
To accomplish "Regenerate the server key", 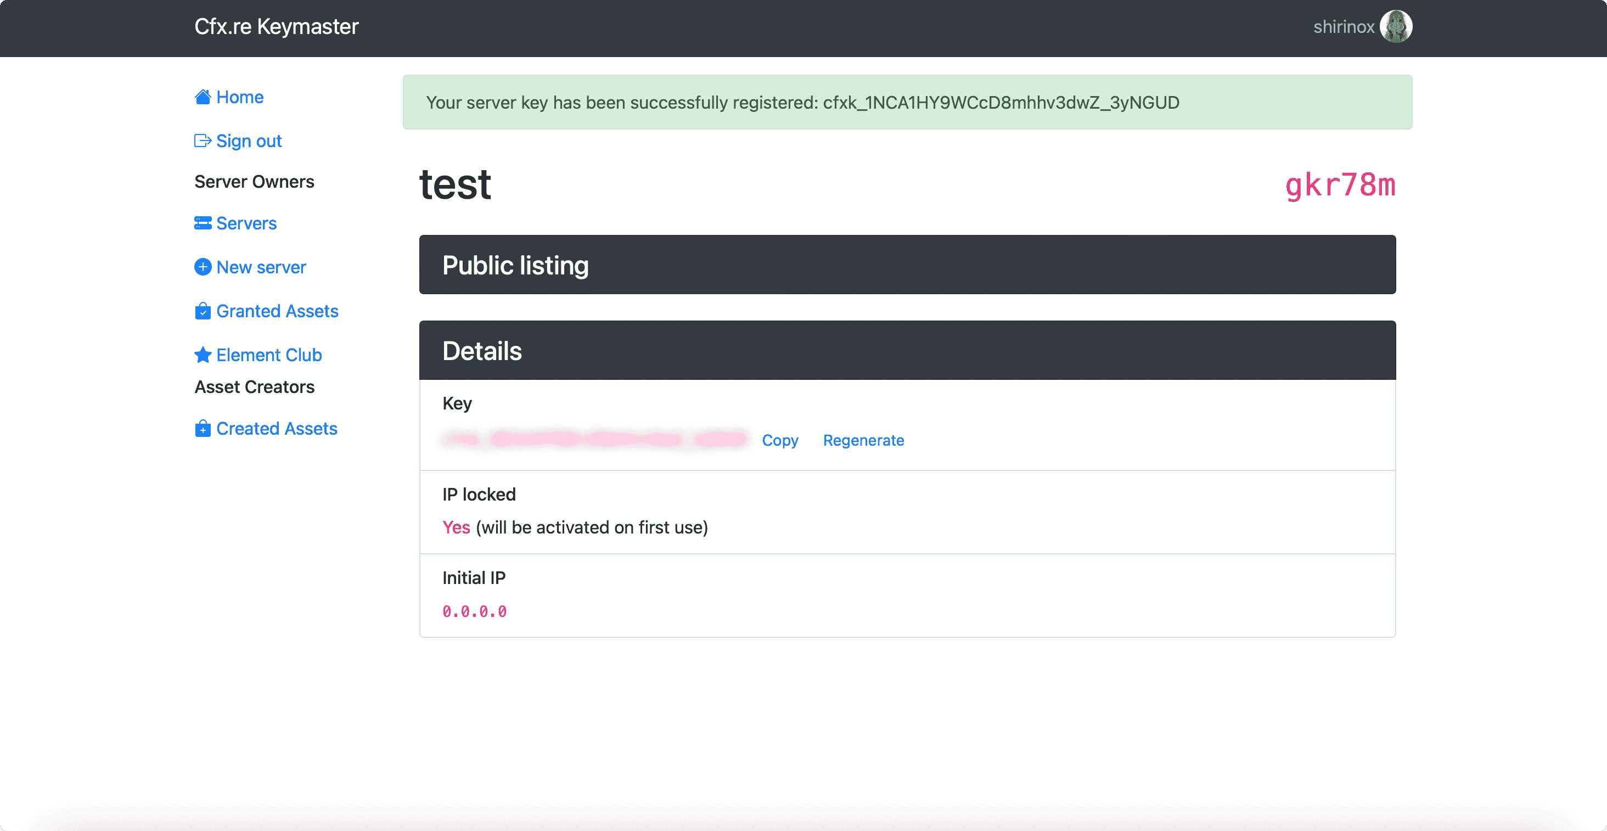I will 863,440.
